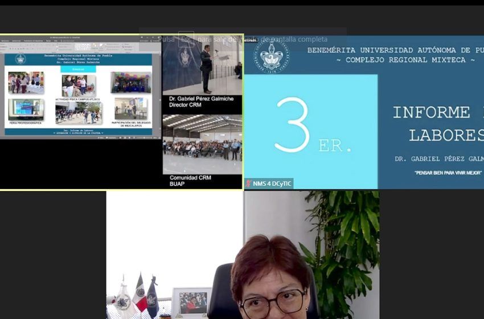Click the Feria Profesiográfica photo in the slide
The height and width of the screenshot is (319, 484).
(x=26, y=109)
